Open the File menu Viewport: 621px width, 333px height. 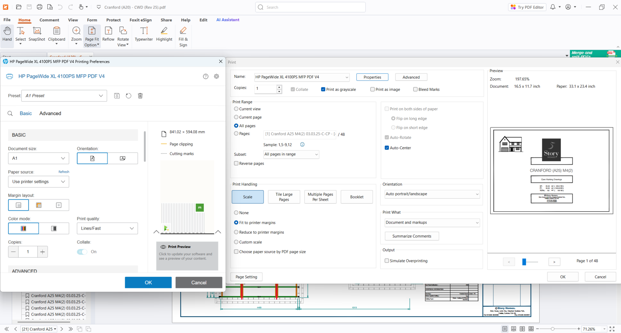(7, 20)
